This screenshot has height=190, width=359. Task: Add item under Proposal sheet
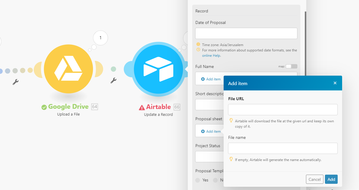(x=211, y=131)
